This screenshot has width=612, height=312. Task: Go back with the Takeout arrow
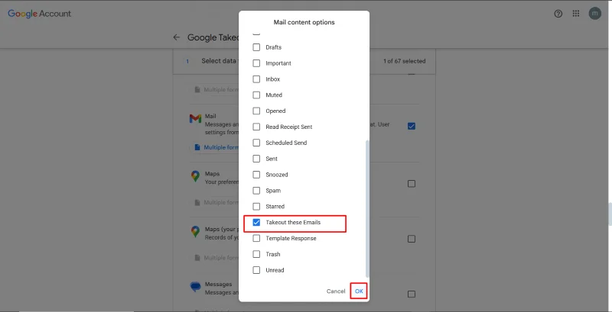pyautogui.click(x=177, y=37)
